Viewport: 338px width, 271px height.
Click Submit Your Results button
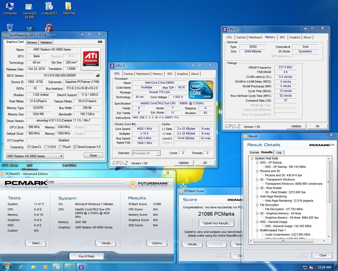tap(217, 223)
